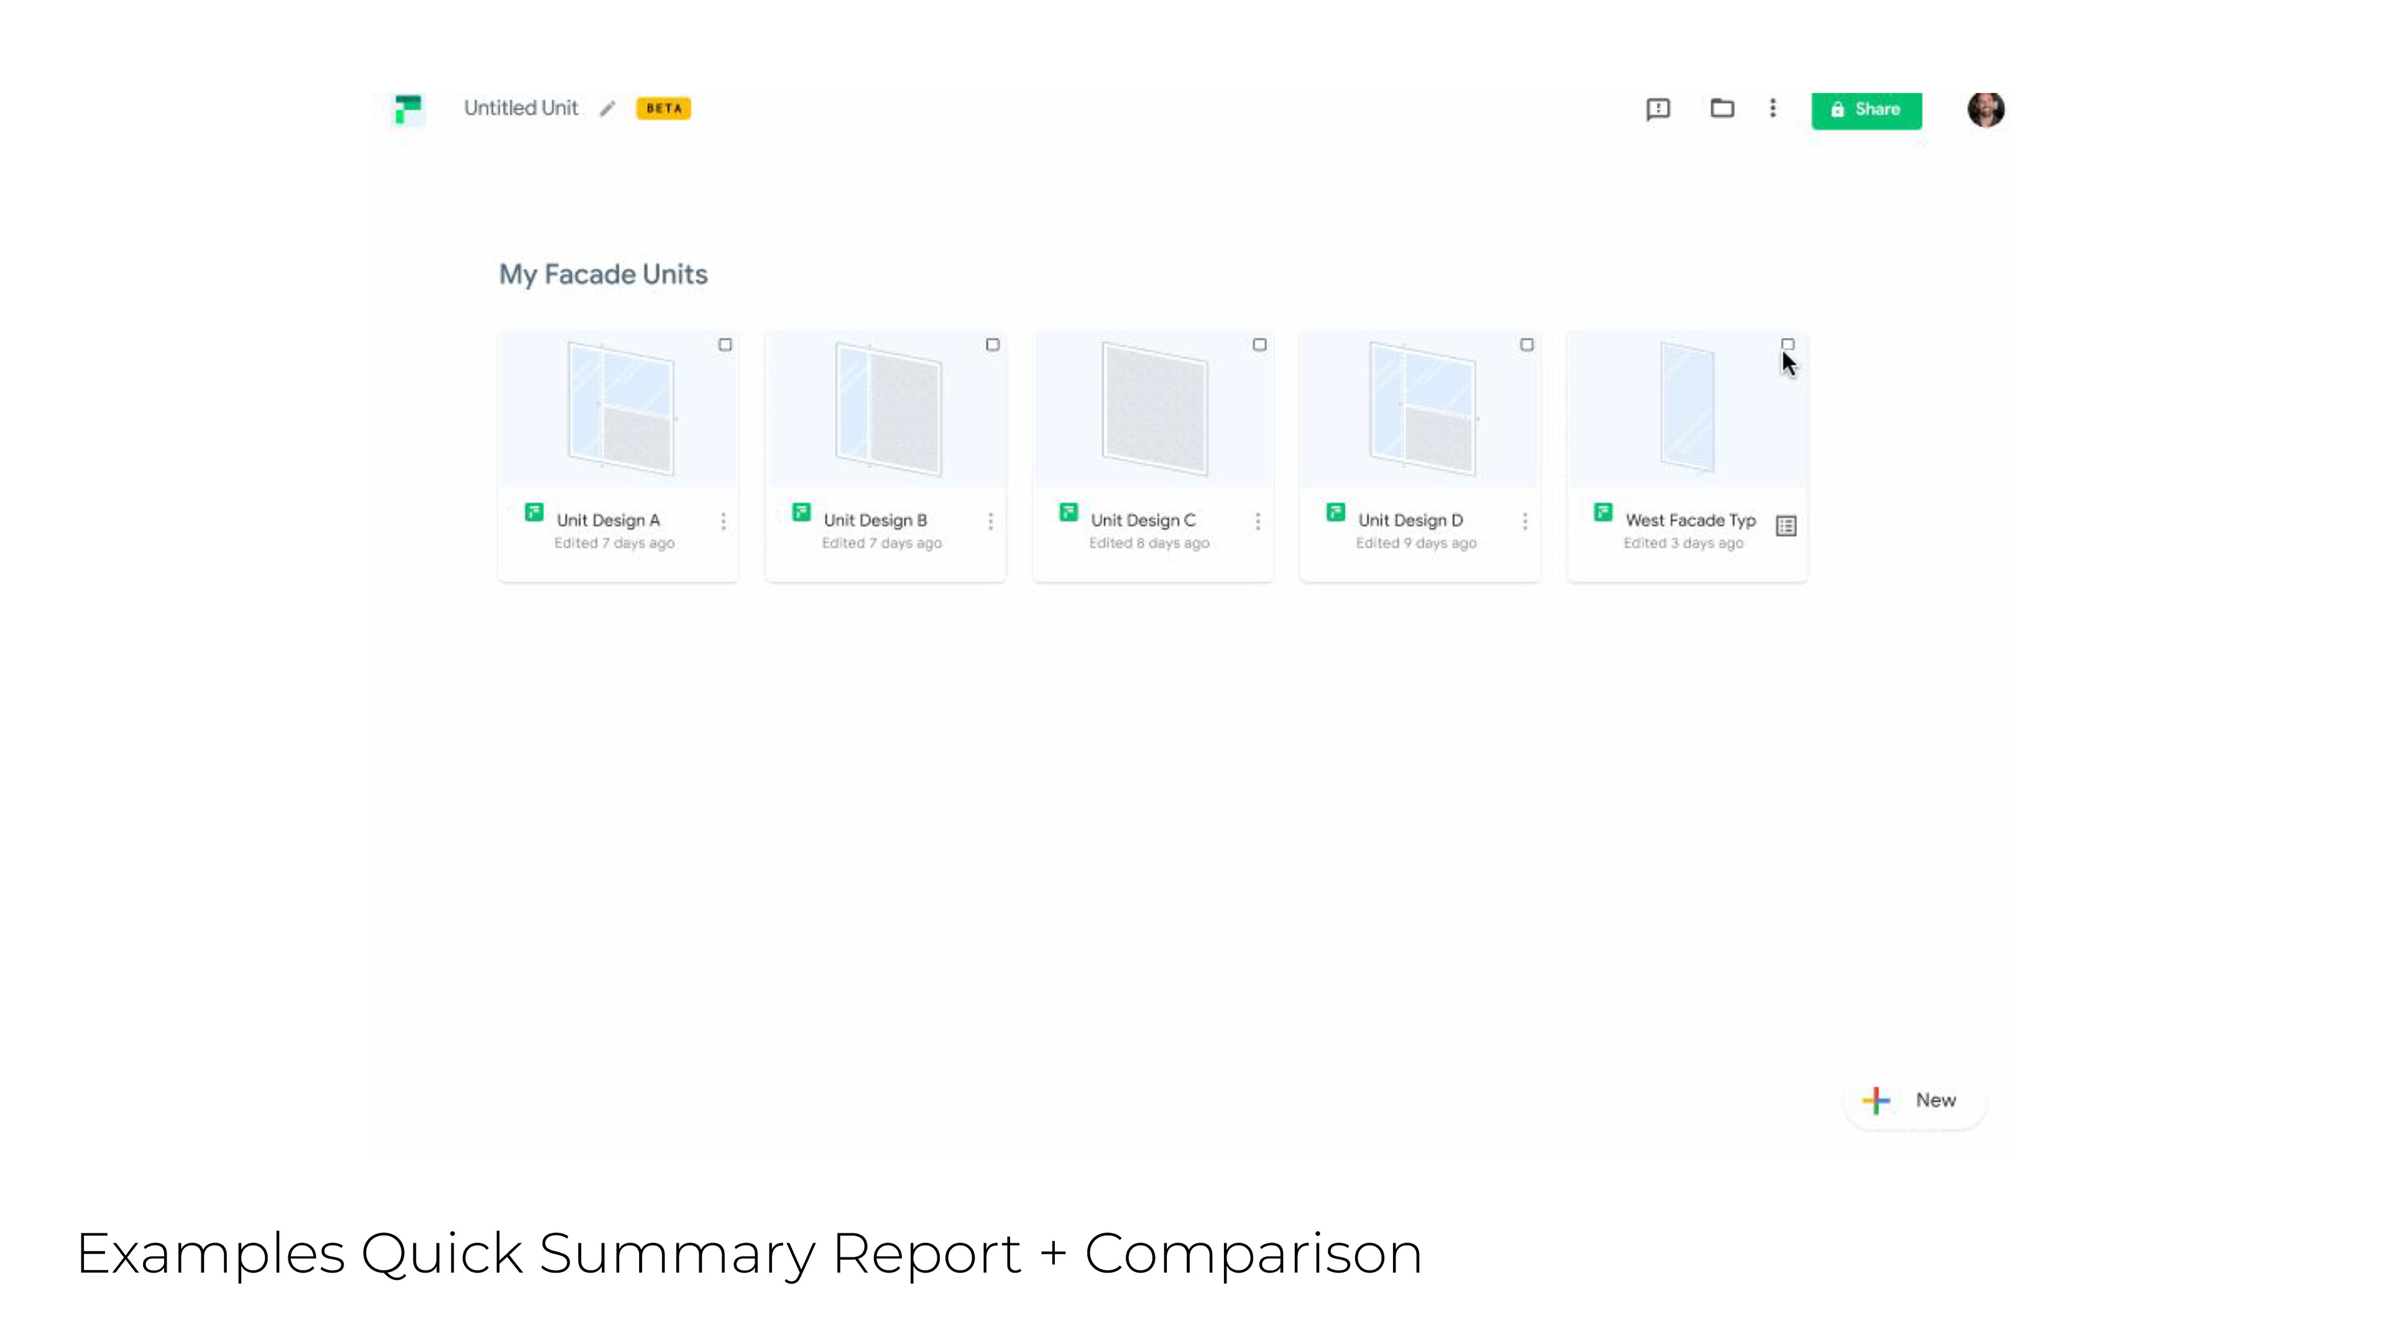Click the app logo in header
The image size is (2387, 1342).
[408, 109]
